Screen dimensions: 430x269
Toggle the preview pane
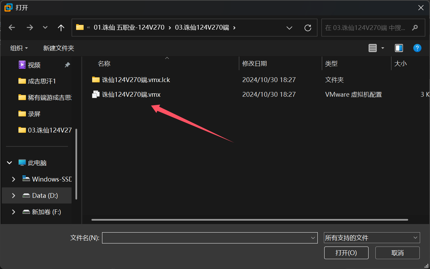tap(399, 48)
